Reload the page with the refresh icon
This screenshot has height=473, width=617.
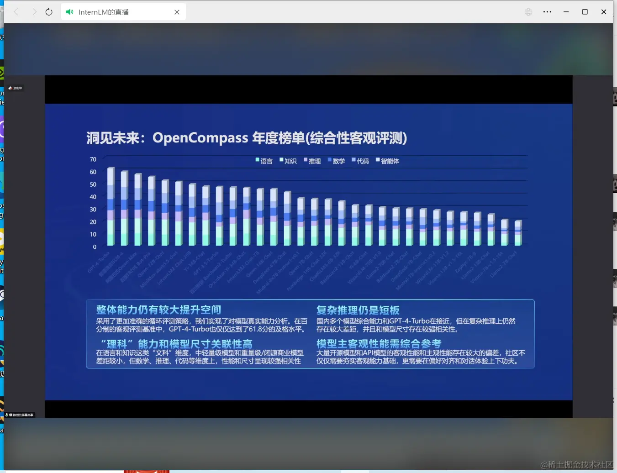[49, 12]
